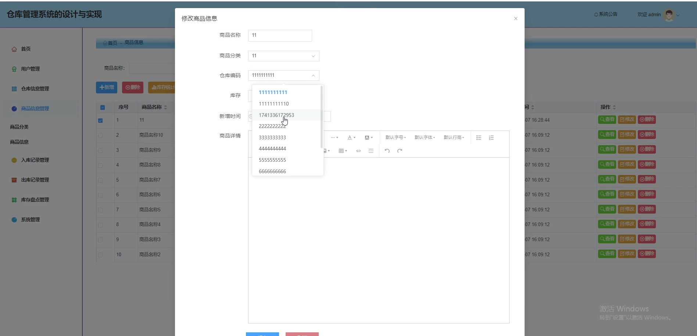Click the yellow icon beside 入库记录管理
This screenshot has height=336, width=697.
click(14, 160)
